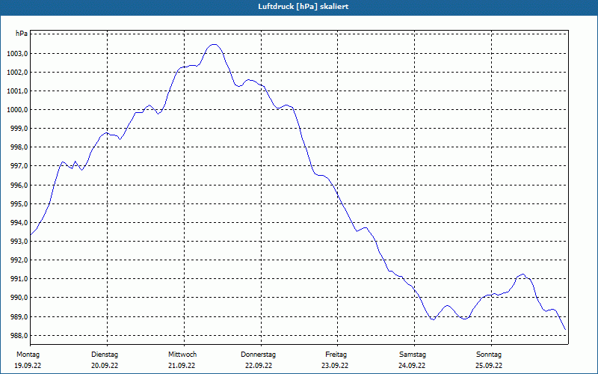Viewport: 598px width, 374px height.
Task: Click the 'Luftdruck [hPa] skaliert' chart title
Action: [x=303, y=7]
